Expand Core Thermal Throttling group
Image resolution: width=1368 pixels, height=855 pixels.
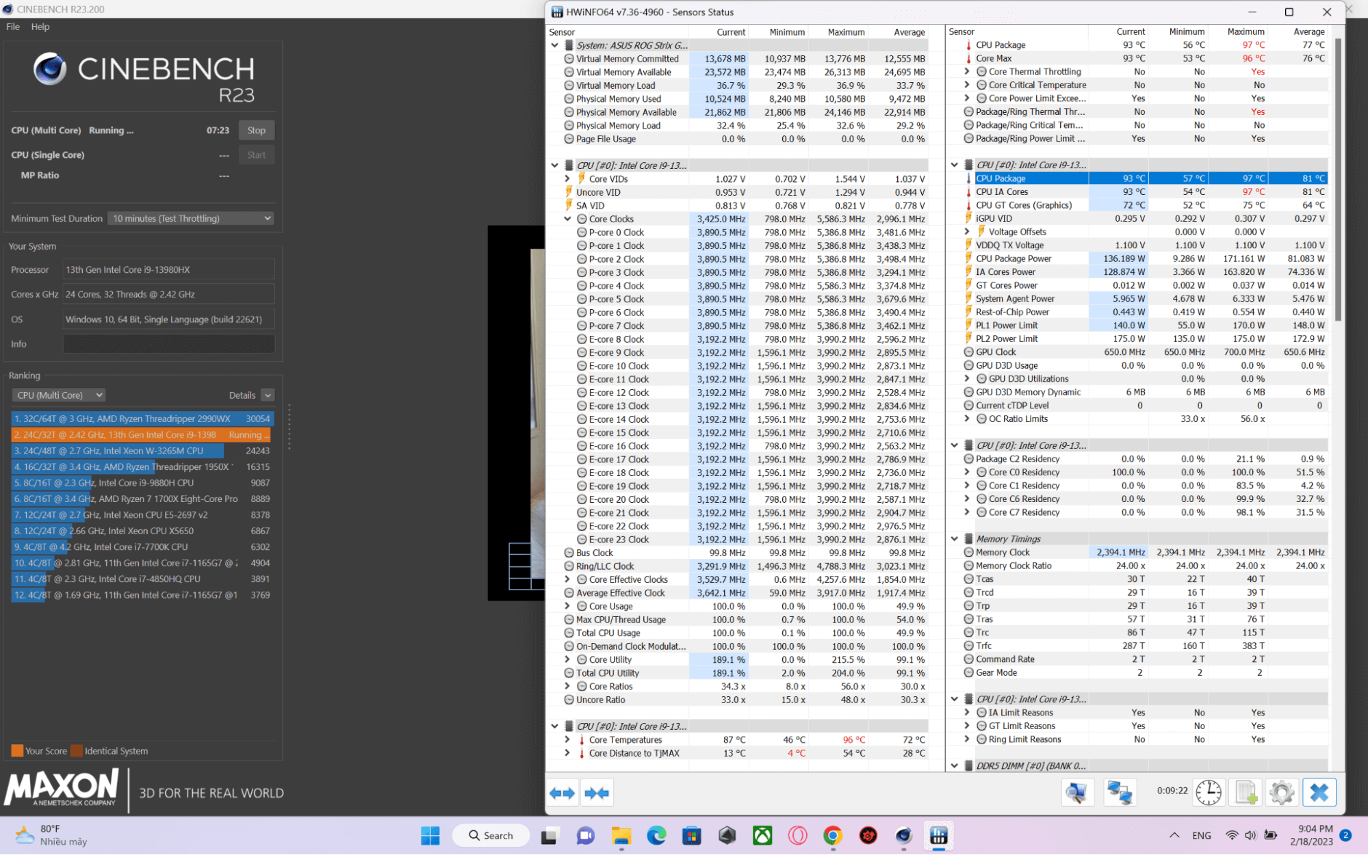[966, 72]
